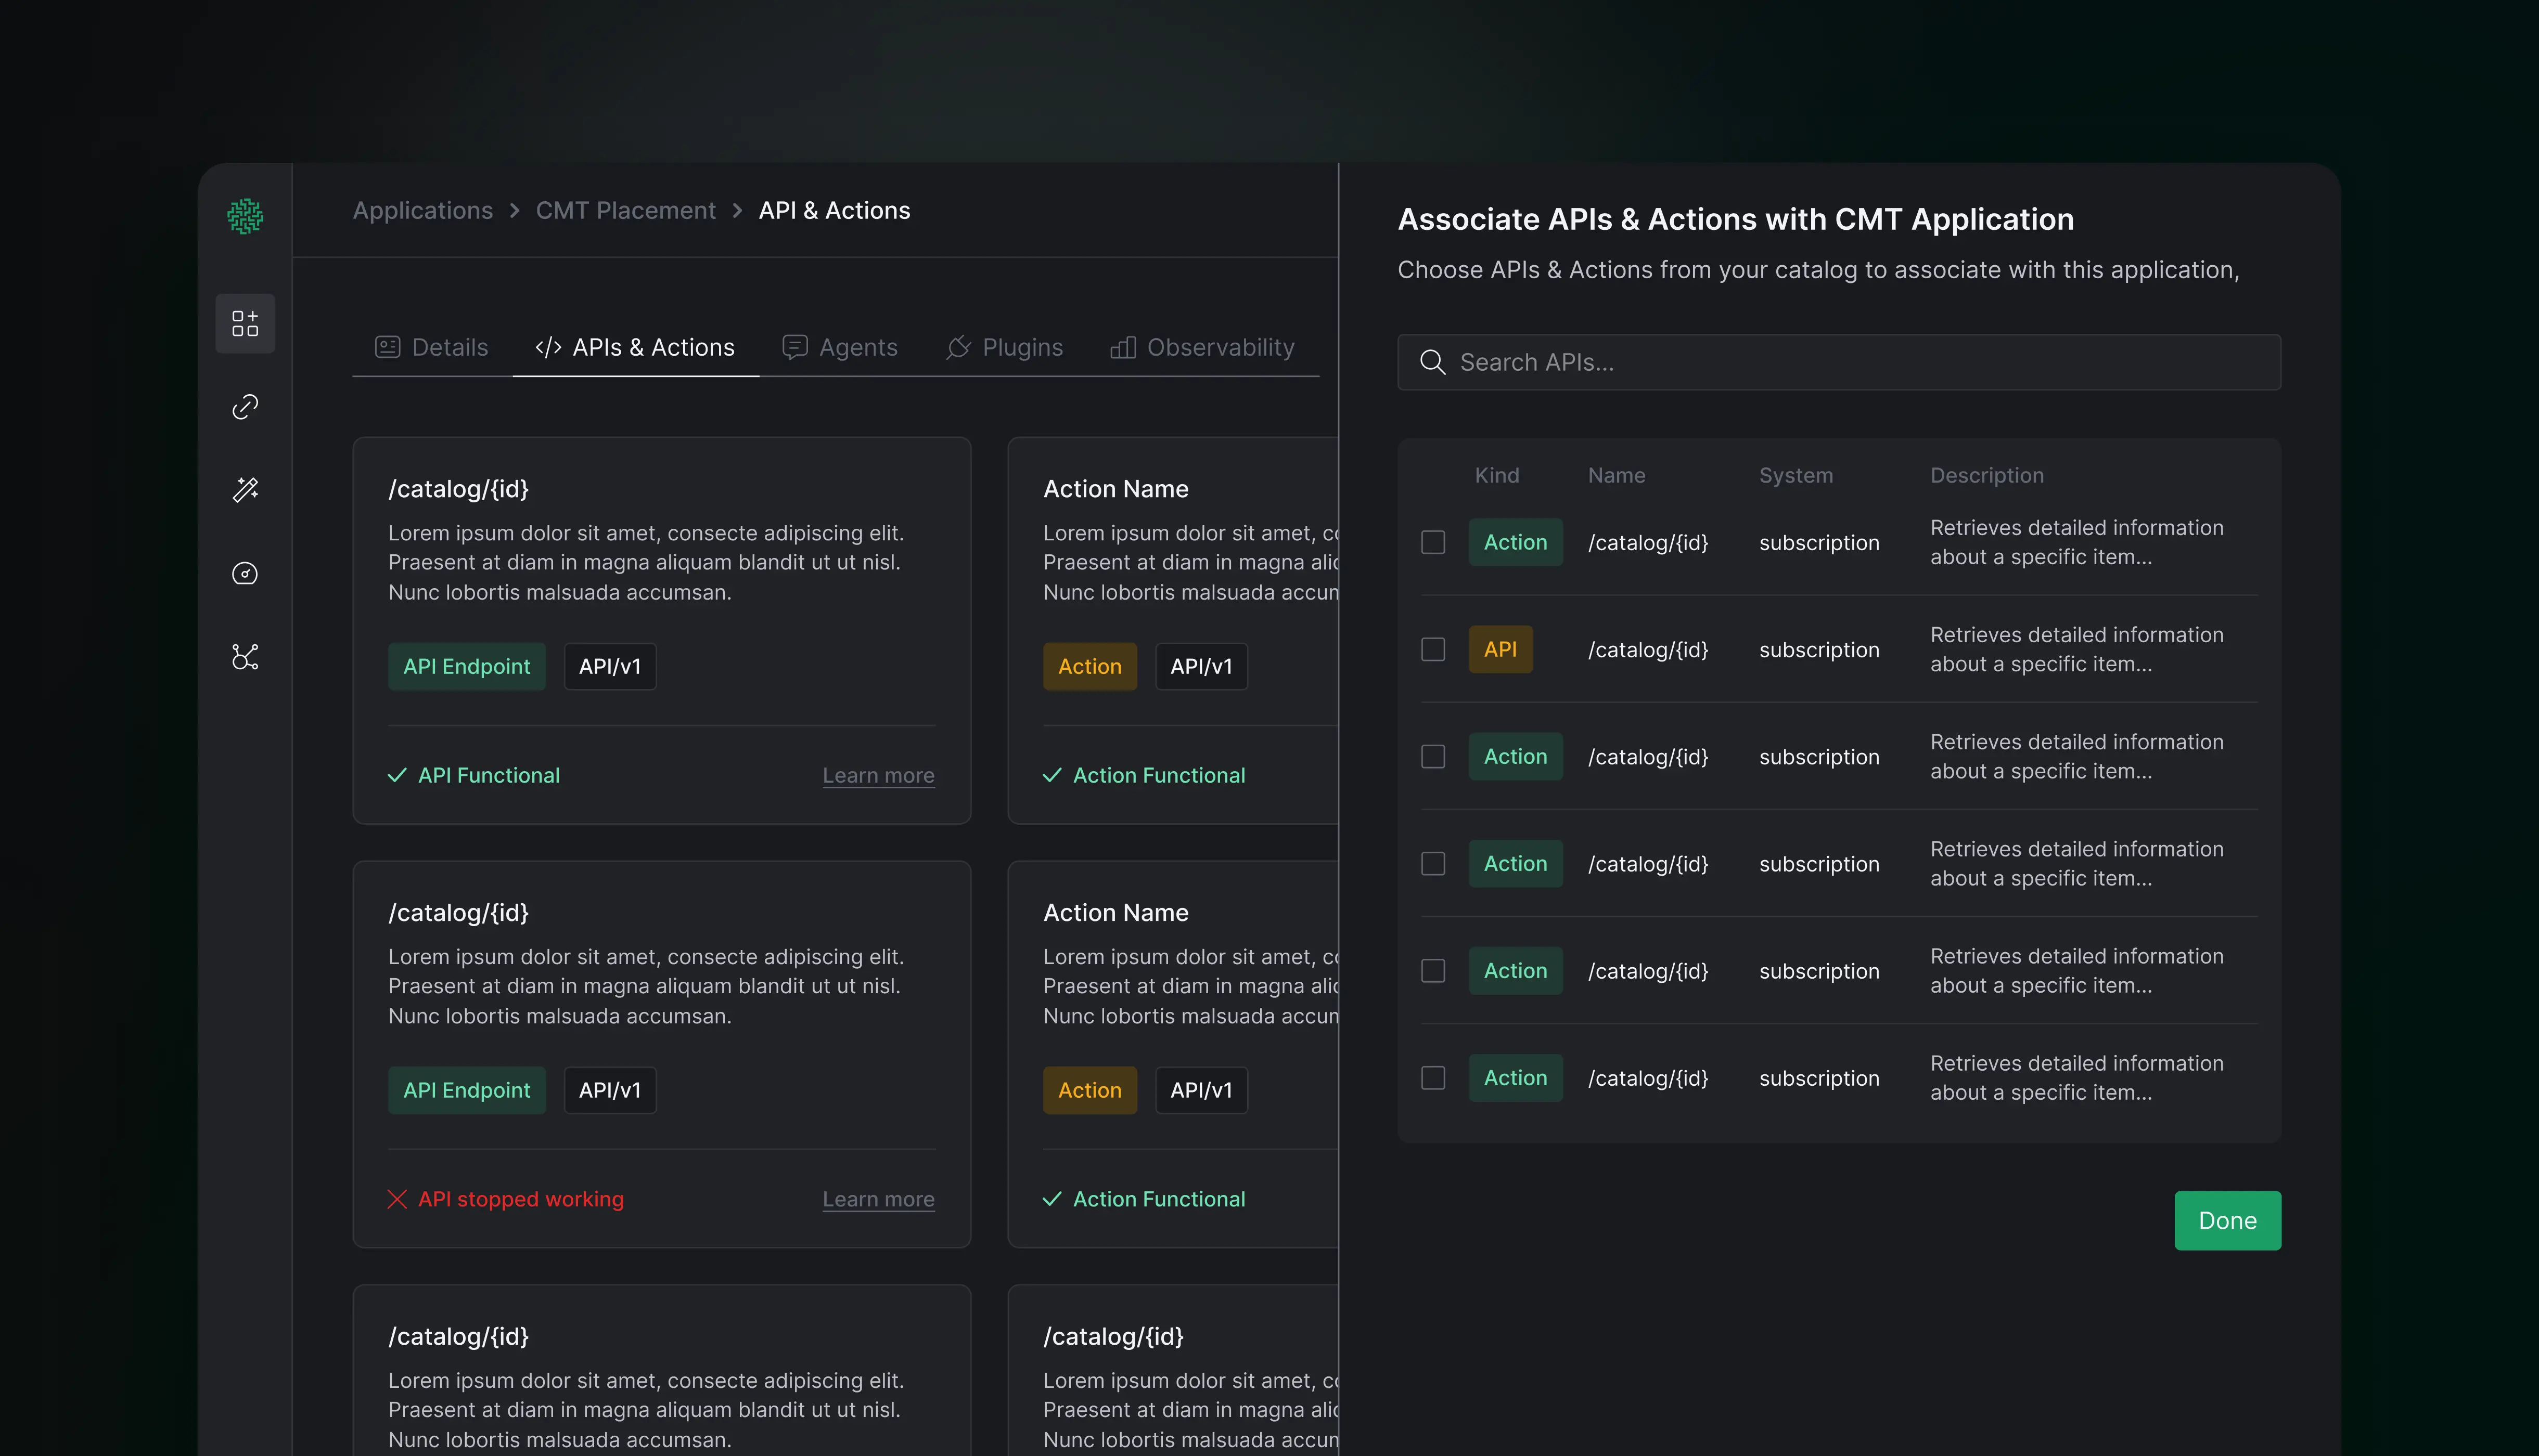Open the chain link icon in the sidebar
Viewport: 2539px width, 1456px height.
click(245, 406)
